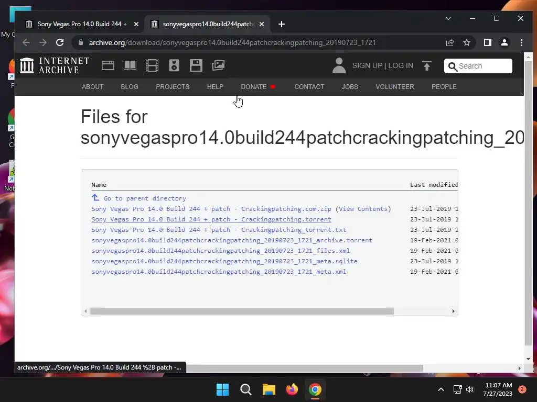Viewport: 537px width, 402px height.
Task: Open Windows Start menu
Action: (x=222, y=389)
